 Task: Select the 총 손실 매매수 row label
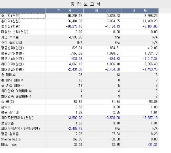coord(12,86)
